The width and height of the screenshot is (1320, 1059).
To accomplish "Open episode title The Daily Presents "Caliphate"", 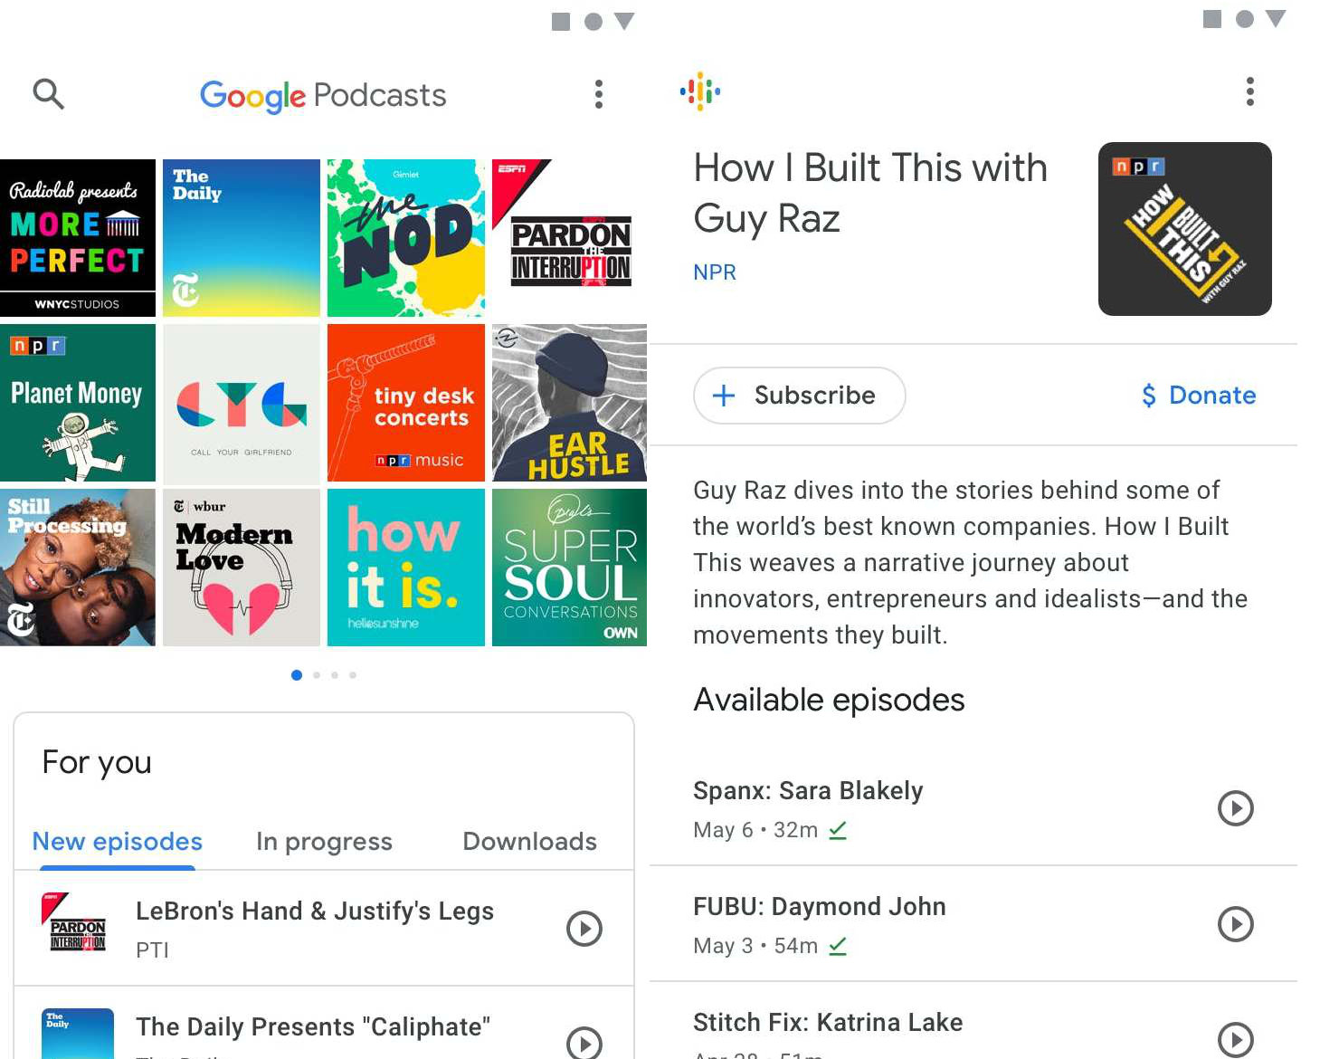I will point(313,1027).
